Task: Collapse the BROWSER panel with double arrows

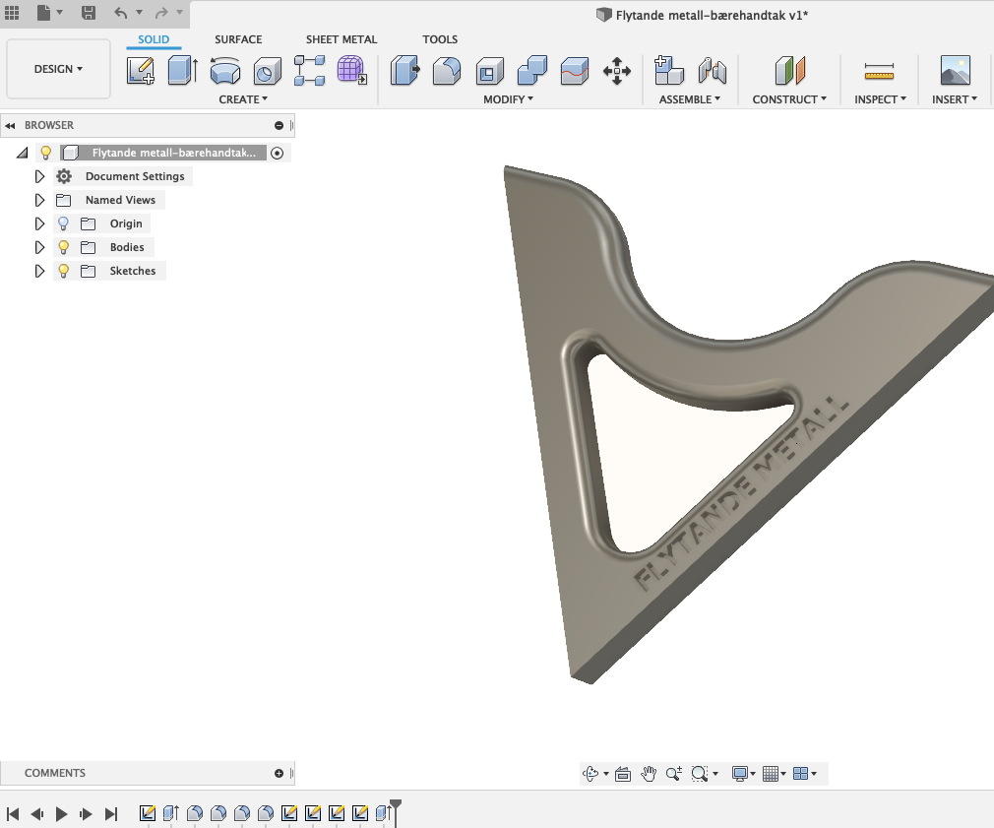Action: 10,126
